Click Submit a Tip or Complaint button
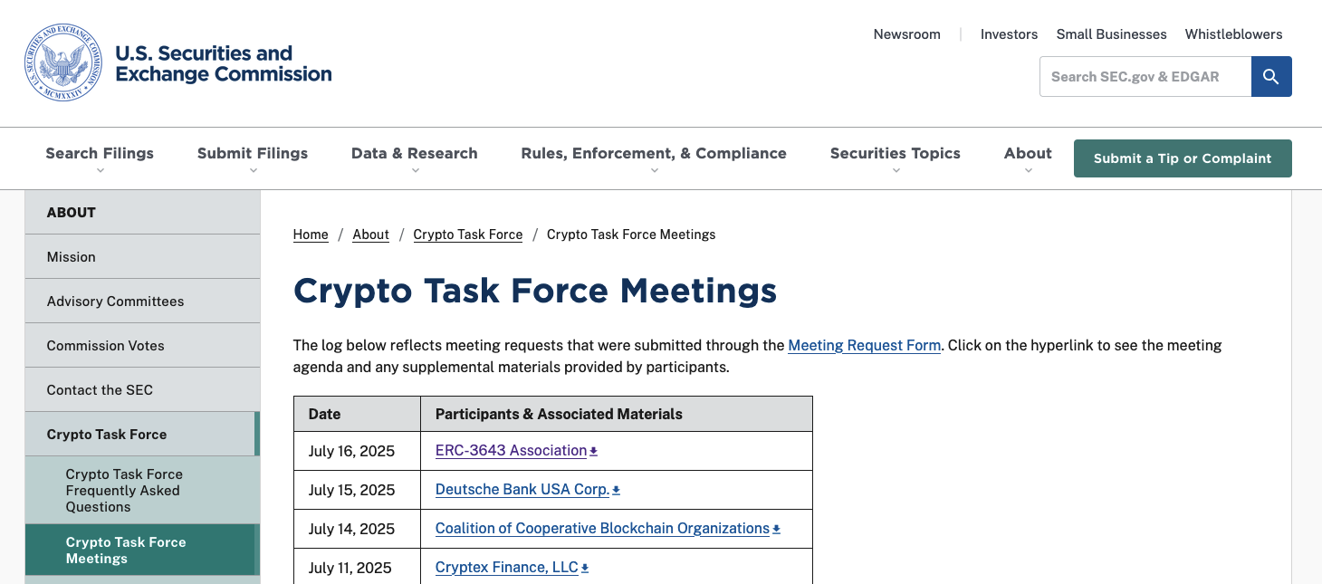Viewport: 1322px width, 584px height. click(1183, 158)
